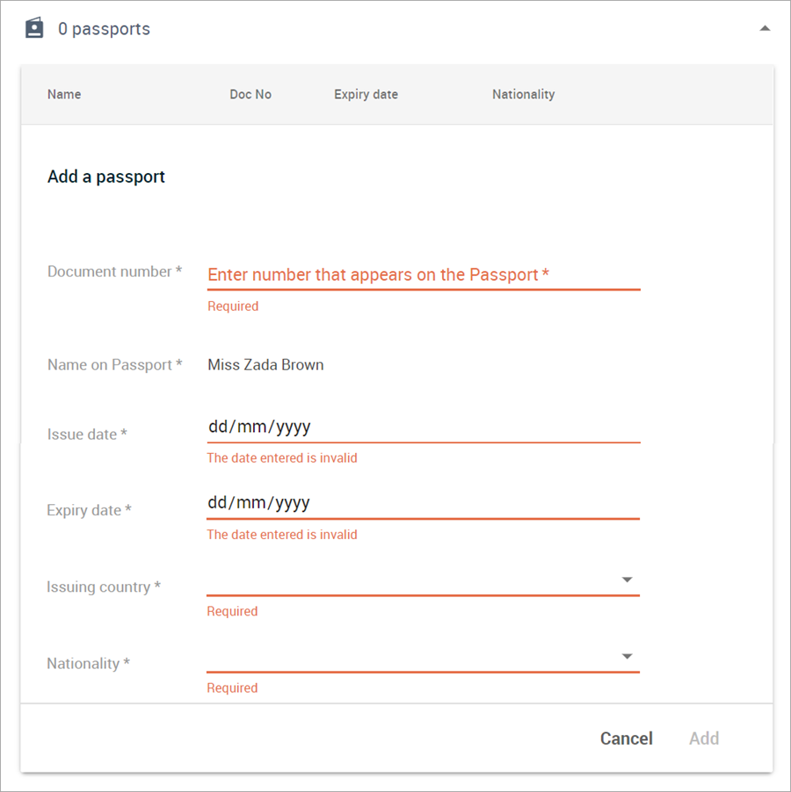Click the '0 passports' header label
This screenshot has height=792, width=791.
[x=105, y=28]
